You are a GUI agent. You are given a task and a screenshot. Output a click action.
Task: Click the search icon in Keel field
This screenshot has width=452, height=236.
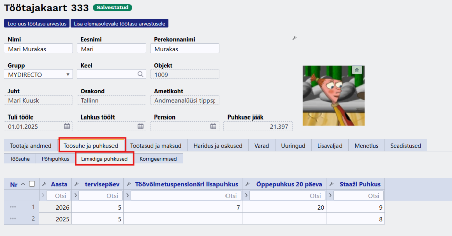point(141,74)
